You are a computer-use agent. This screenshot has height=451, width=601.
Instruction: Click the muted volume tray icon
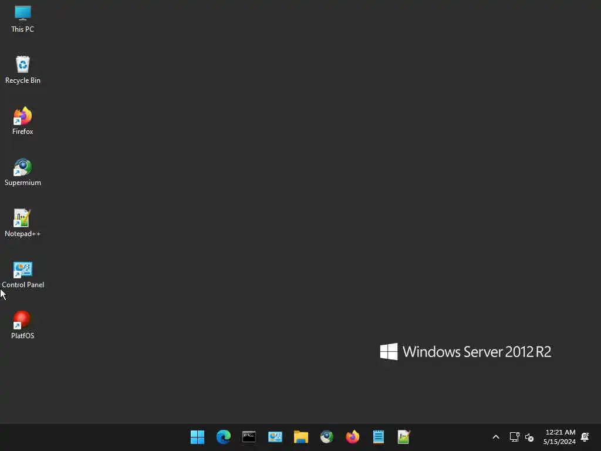[529, 437]
